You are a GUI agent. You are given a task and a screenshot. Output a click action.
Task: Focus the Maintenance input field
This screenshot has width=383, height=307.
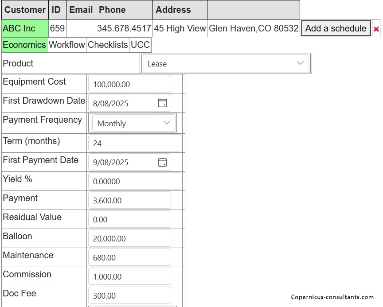[x=129, y=257]
